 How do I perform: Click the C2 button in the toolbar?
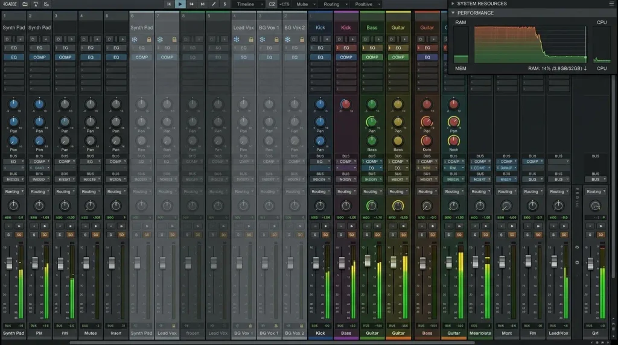coord(272,4)
